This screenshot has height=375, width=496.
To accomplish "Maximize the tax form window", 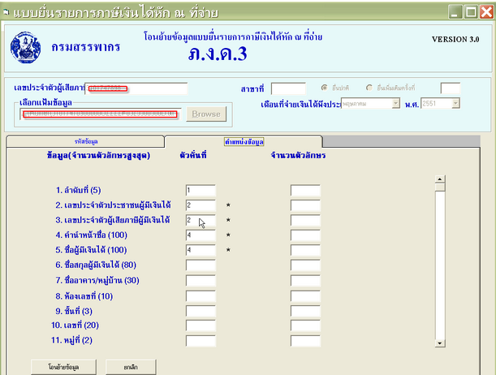I will pos(471,12).
